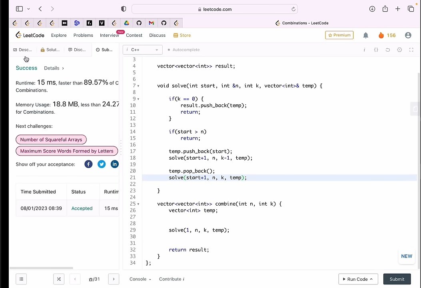Share acceptance on Twitter
The width and height of the screenshot is (421, 288).
pos(102,164)
